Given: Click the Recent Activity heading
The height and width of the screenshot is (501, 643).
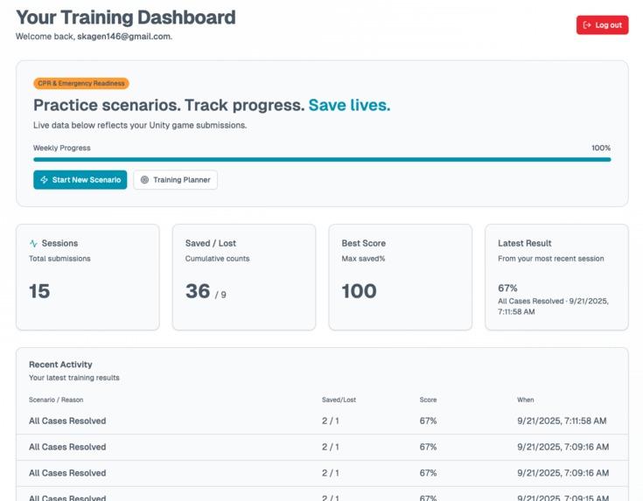Looking at the screenshot, I should click(x=60, y=365).
